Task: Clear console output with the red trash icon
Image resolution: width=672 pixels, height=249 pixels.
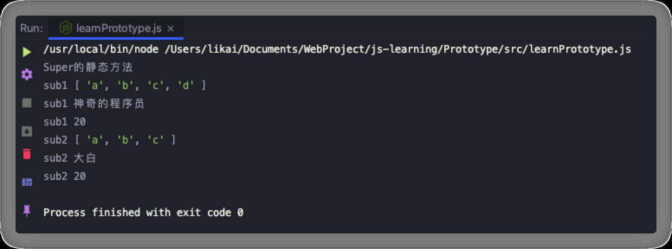Action: coord(27,153)
